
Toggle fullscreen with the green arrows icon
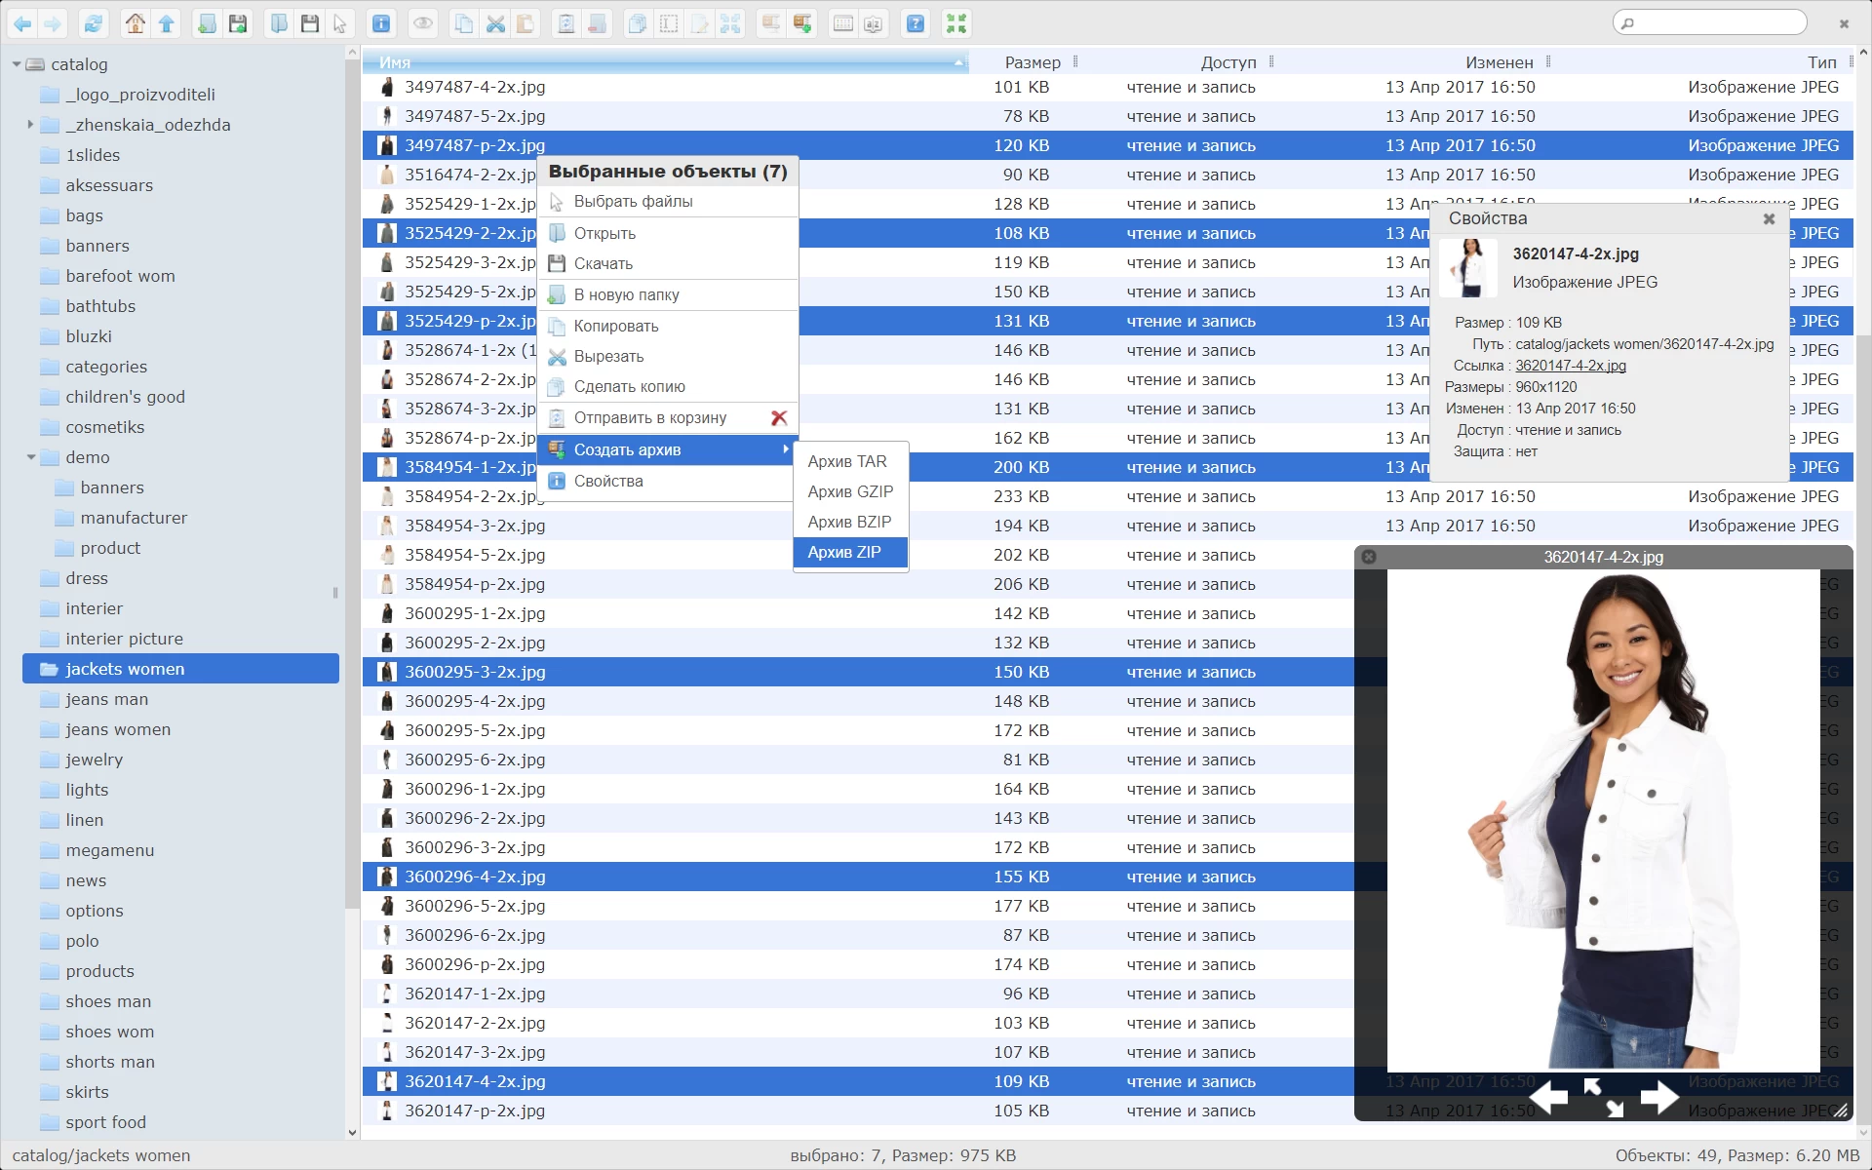point(956,23)
